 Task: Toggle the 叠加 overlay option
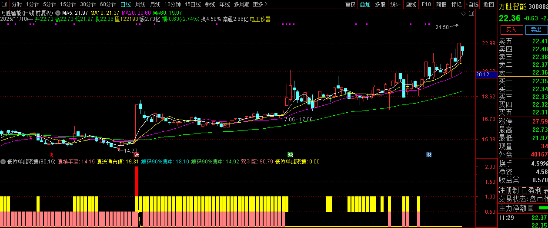tap(365, 4)
